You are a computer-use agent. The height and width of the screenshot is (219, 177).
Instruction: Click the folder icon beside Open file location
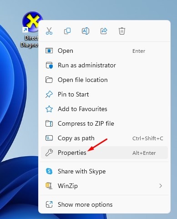[x=49, y=80]
